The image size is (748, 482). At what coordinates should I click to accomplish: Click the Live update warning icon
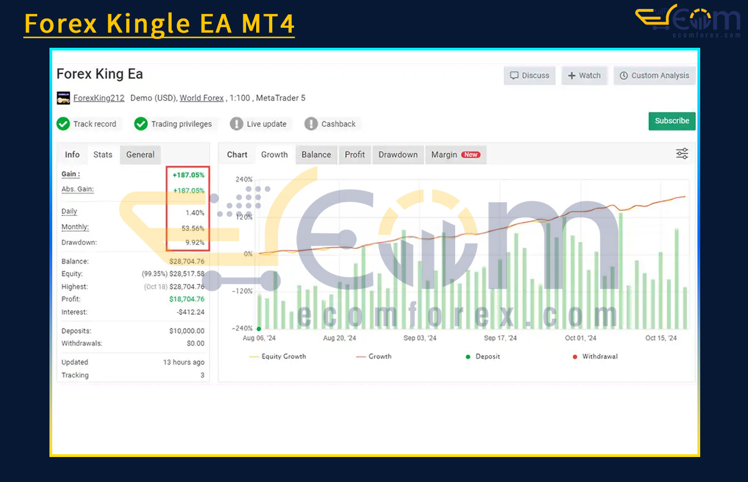[x=237, y=124]
